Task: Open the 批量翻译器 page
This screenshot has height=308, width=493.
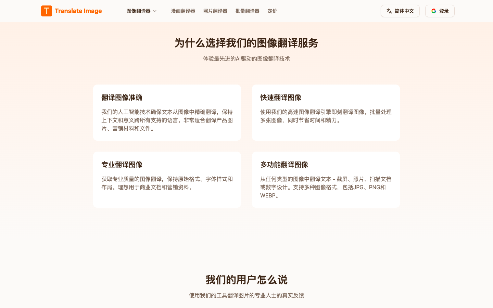Action: [x=247, y=11]
